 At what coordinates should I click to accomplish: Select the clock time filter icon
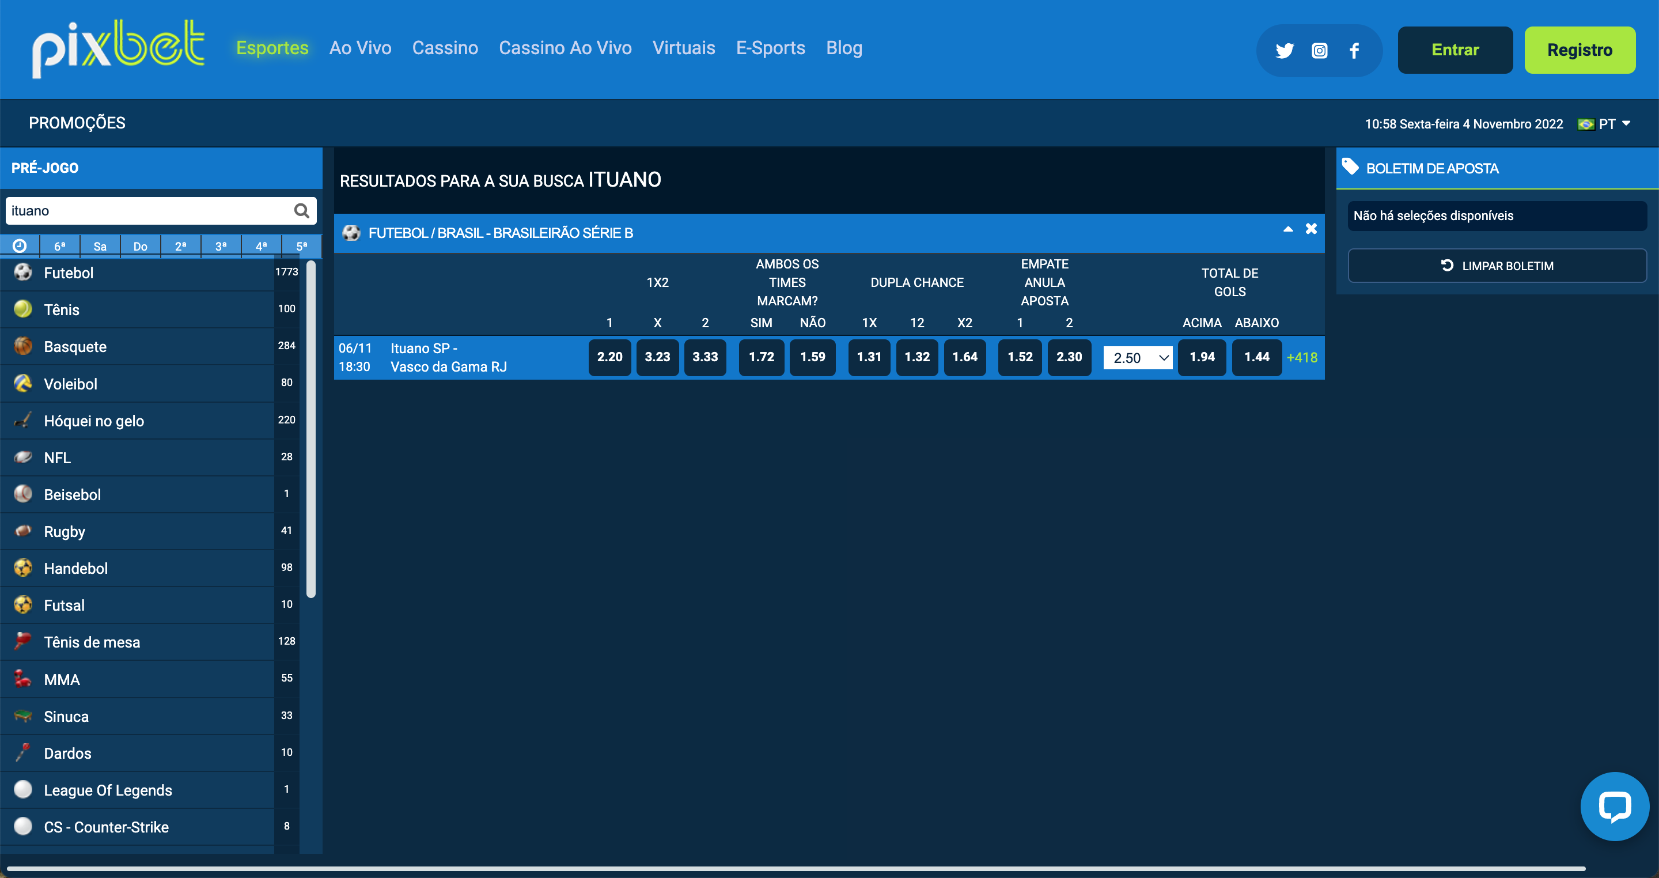pos(20,245)
